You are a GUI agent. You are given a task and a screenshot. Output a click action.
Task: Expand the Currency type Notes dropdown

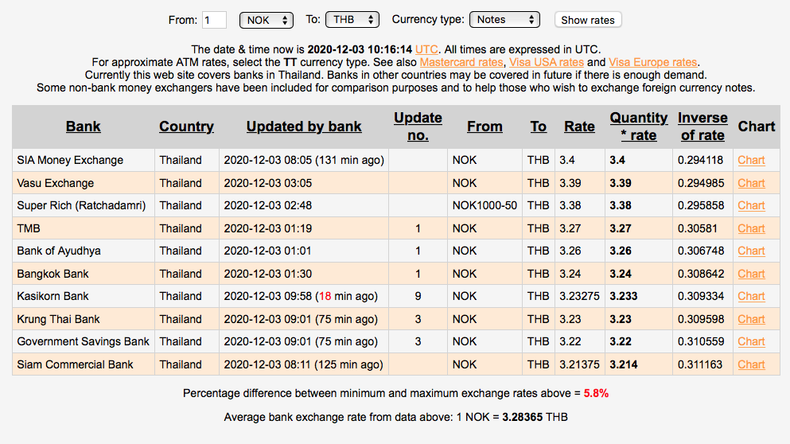click(x=504, y=20)
